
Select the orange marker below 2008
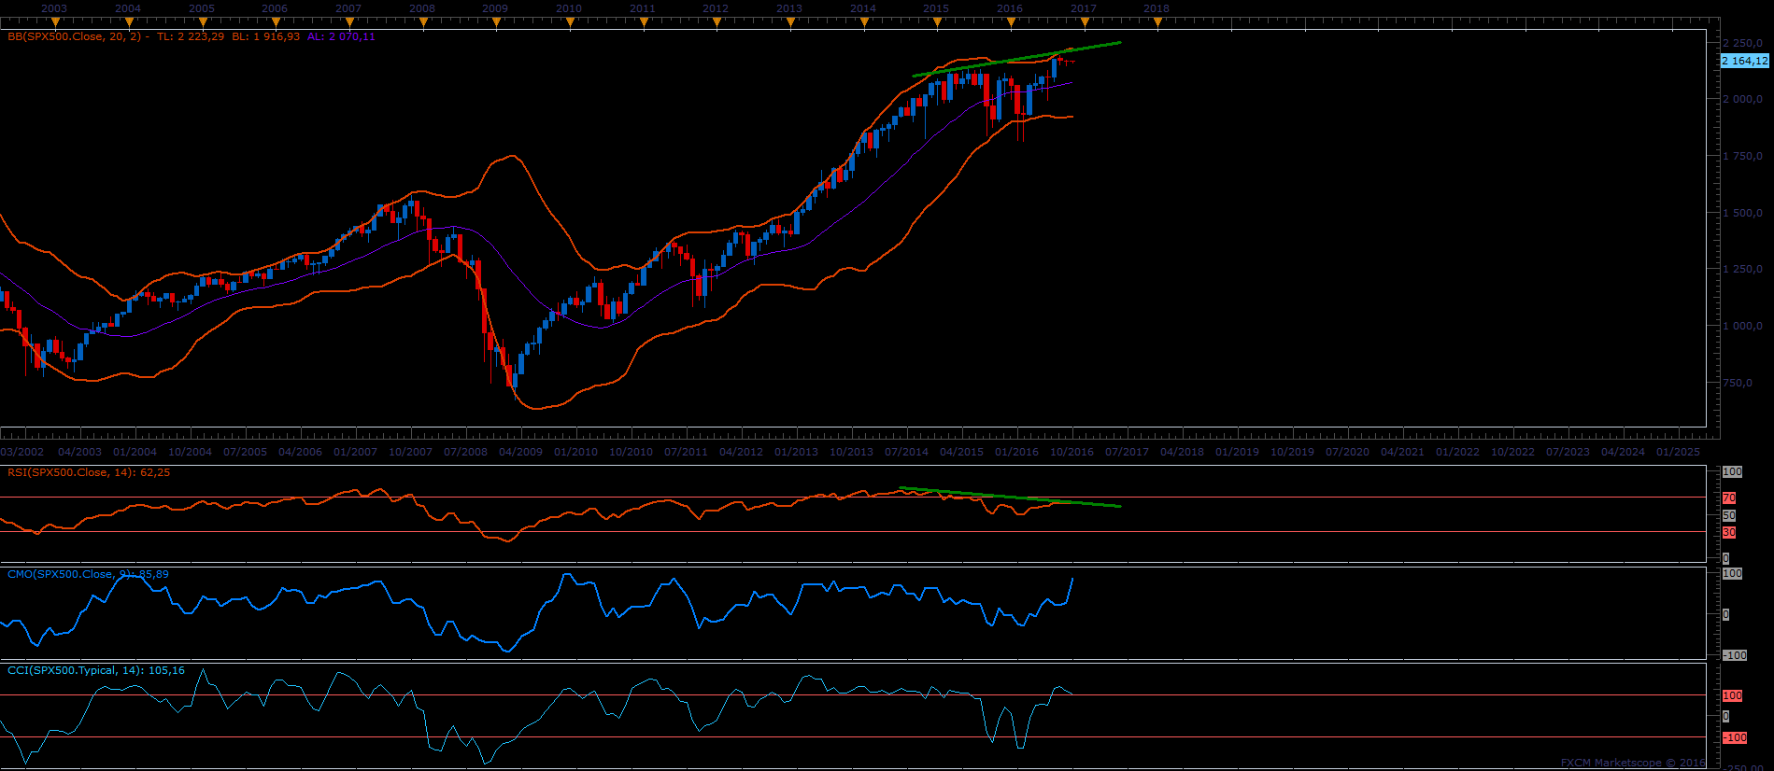coord(422,22)
